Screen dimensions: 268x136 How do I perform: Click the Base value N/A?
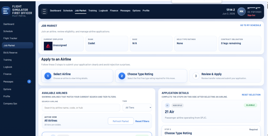pos(135,43)
